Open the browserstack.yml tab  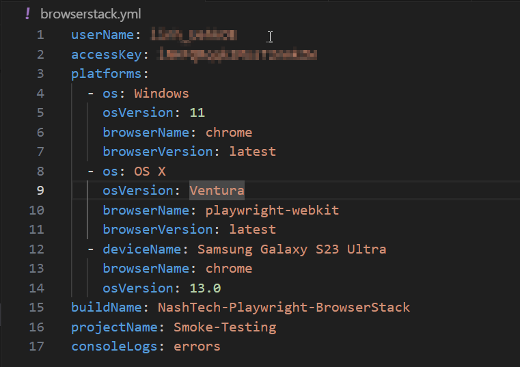(x=90, y=13)
